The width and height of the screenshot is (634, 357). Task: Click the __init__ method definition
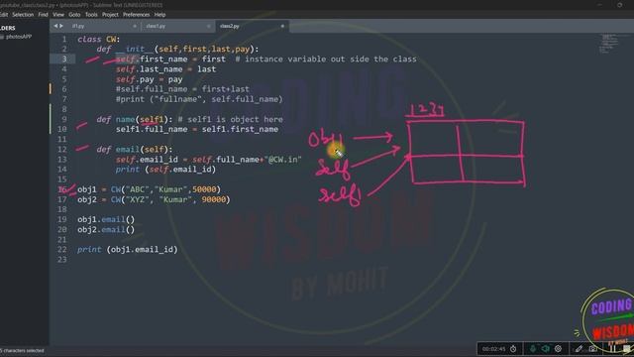coord(177,49)
